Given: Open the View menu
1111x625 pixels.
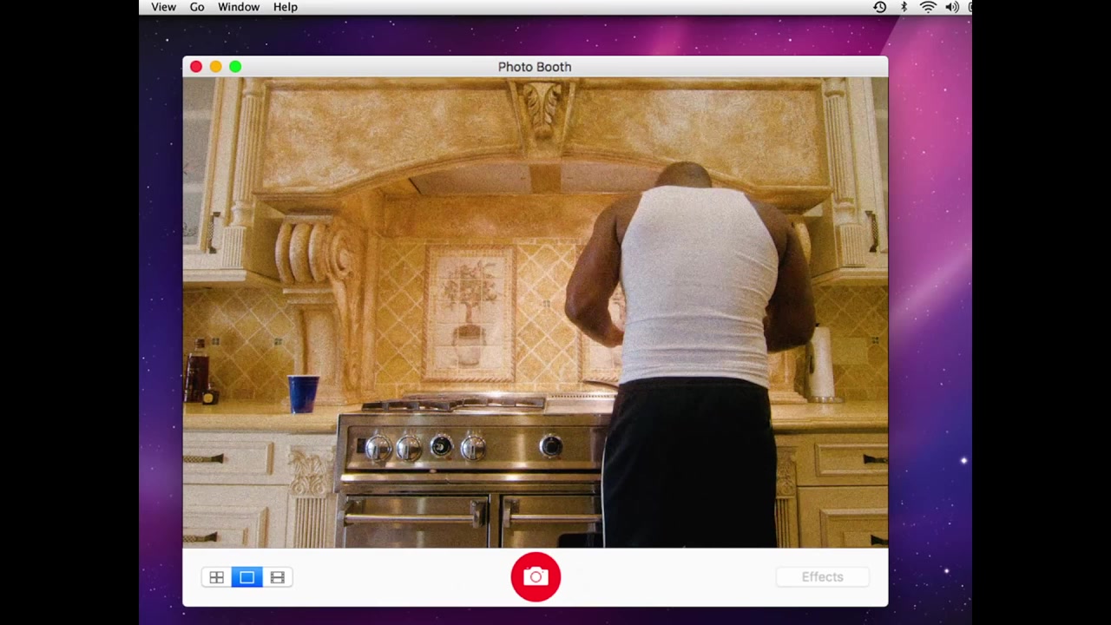Looking at the screenshot, I should point(163,7).
